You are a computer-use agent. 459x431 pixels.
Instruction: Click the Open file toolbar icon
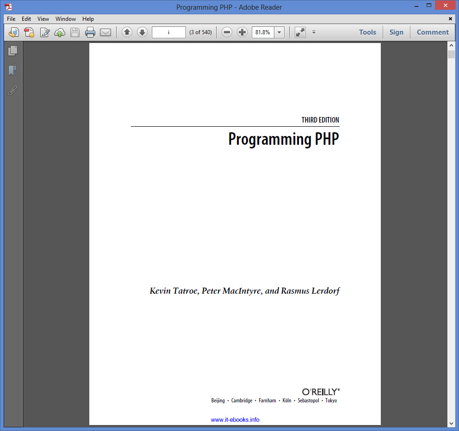point(14,32)
